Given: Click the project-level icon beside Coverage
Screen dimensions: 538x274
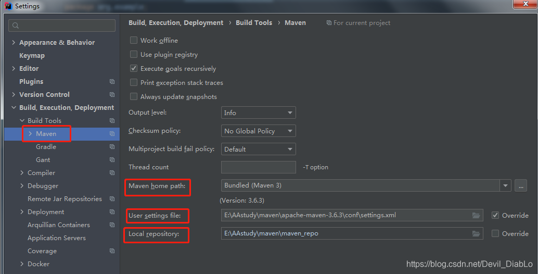Looking at the screenshot, I should pos(112,251).
